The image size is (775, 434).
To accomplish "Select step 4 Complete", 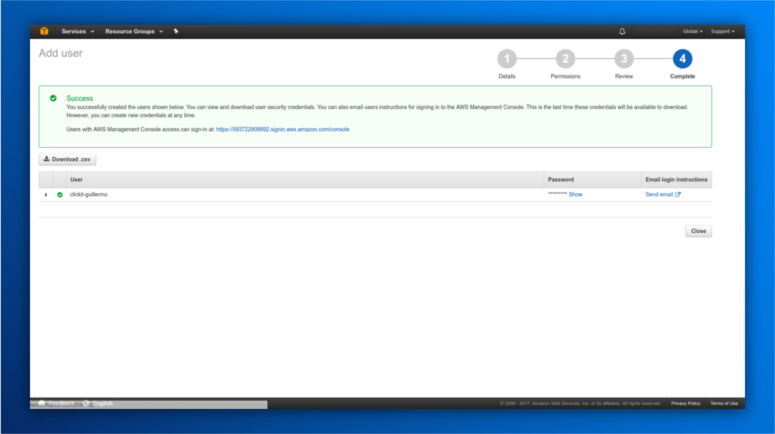I will click(x=683, y=59).
